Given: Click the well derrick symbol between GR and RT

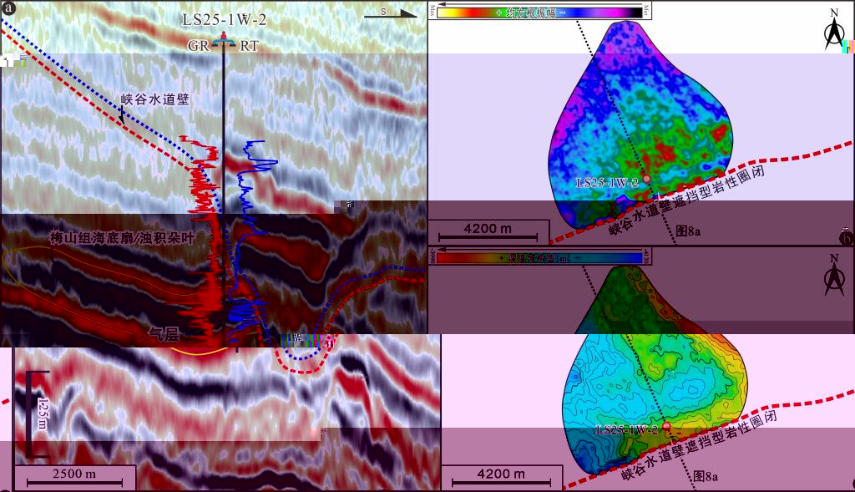Looking at the screenshot, I should click(x=223, y=39).
